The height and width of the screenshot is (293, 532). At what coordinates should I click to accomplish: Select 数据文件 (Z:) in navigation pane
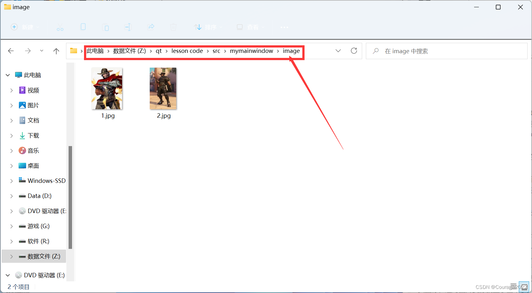(40, 256)
